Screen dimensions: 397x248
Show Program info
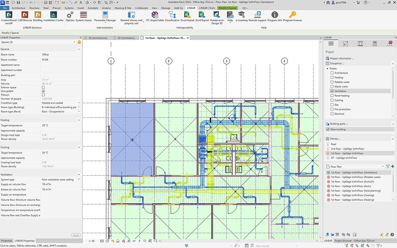[x=275, y=17]
